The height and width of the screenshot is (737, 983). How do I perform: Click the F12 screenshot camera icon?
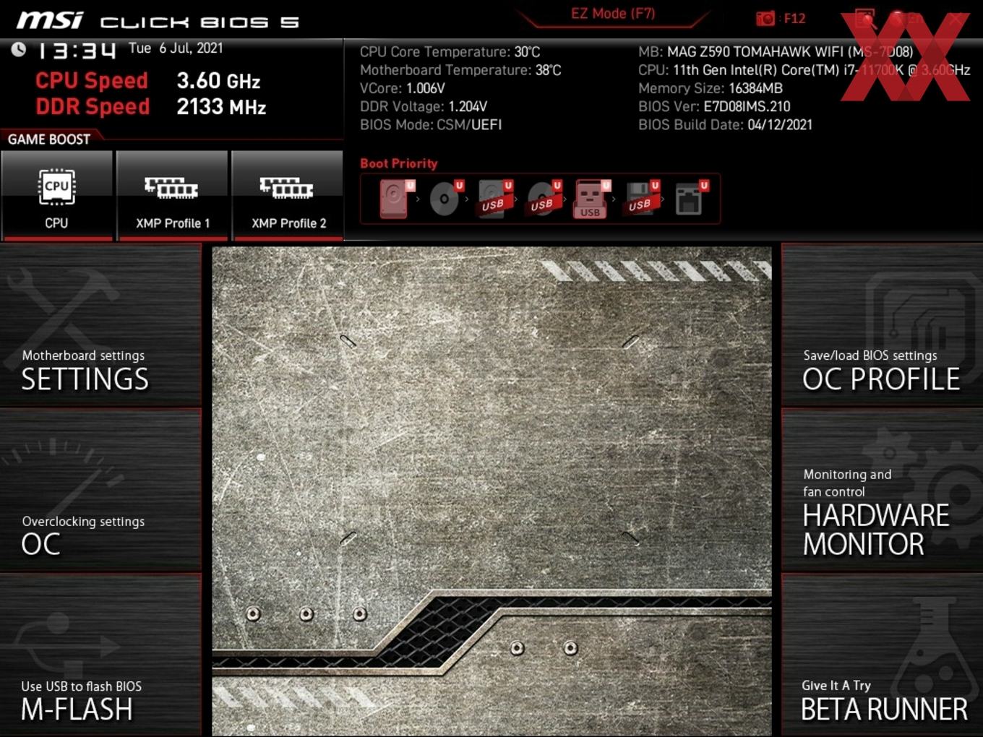pyautogui.click(x=765, y=19)
